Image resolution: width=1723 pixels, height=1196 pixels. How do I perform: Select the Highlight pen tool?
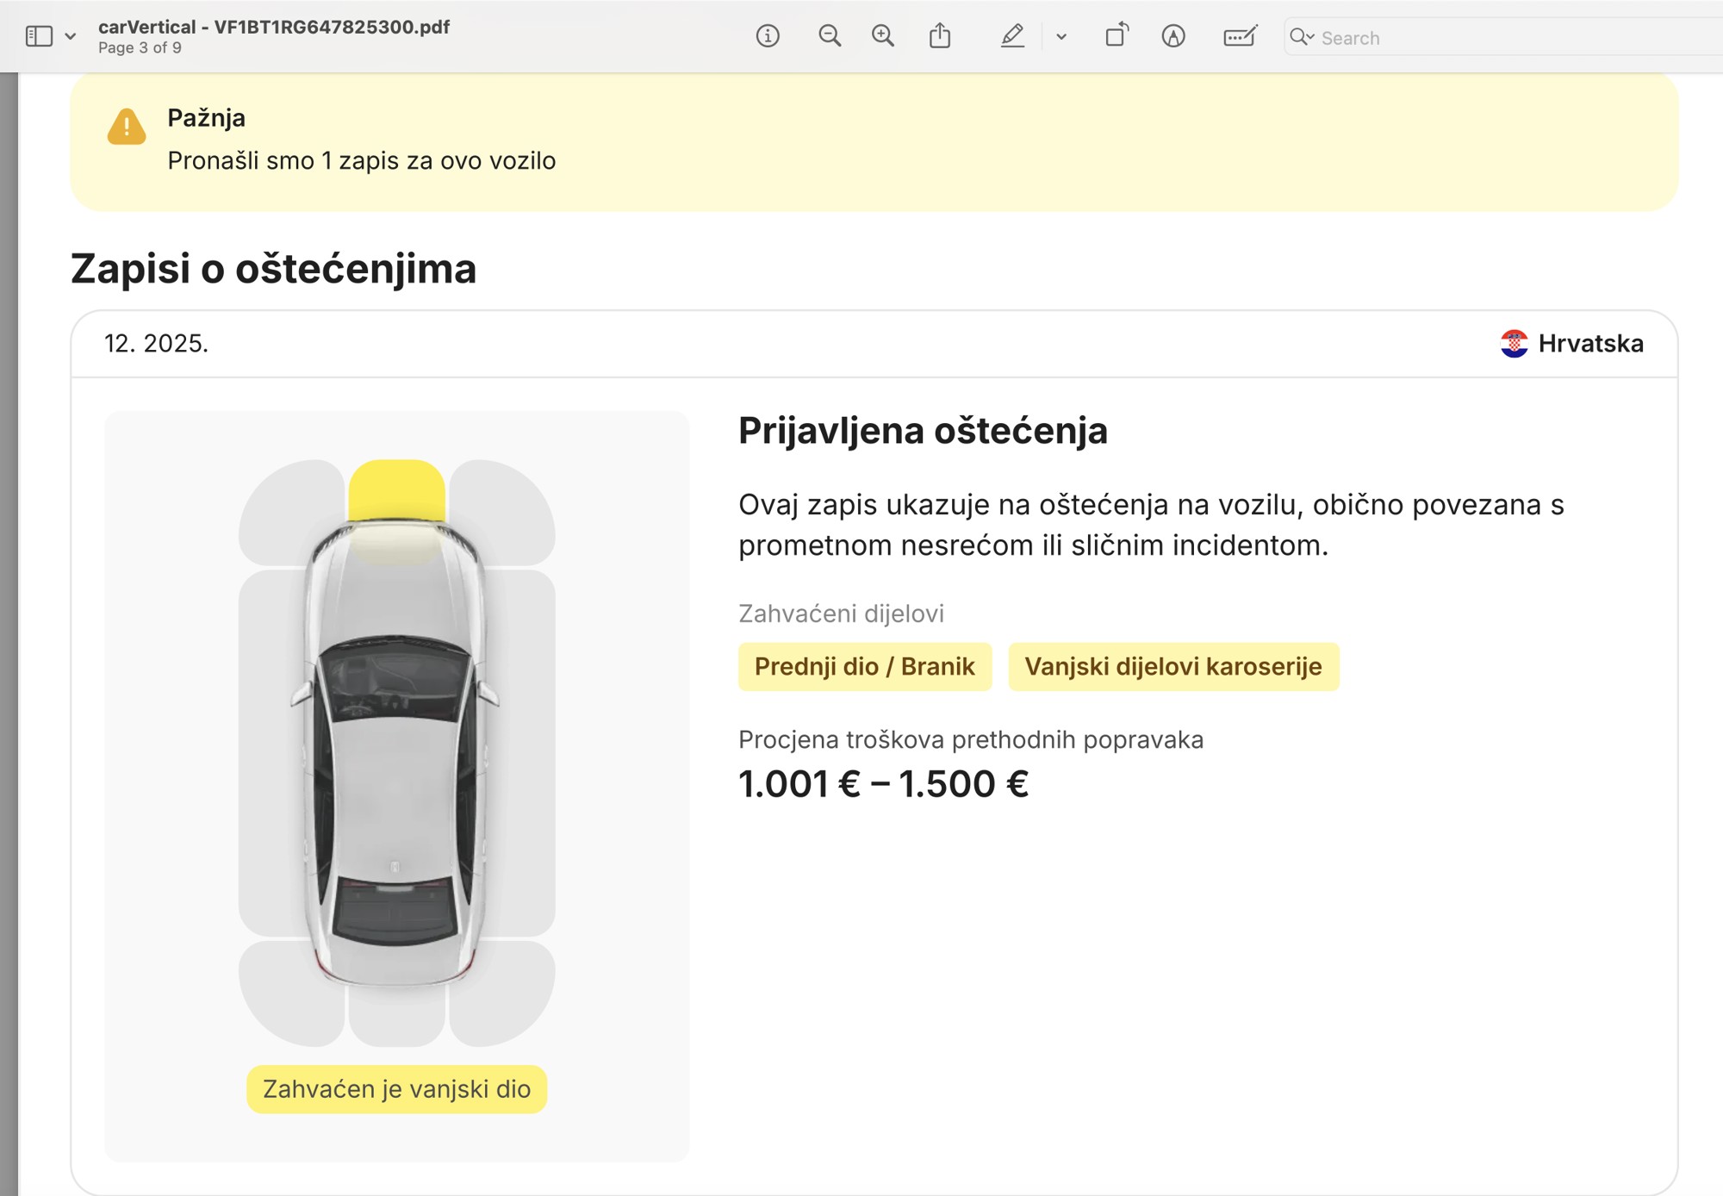tap(1012, 36)
